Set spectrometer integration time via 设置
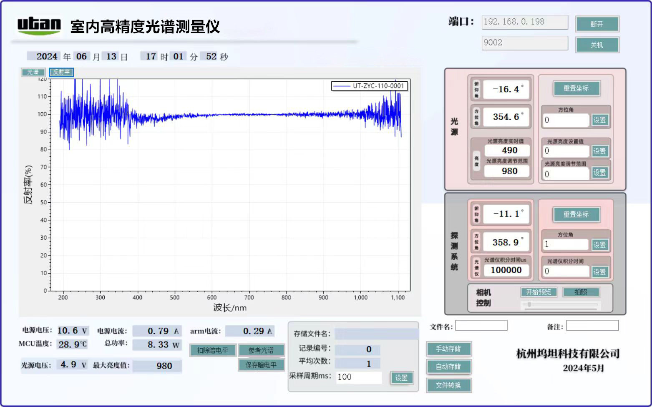Image resolution: width=652 pixels, height=407 pixels. [600, 271]
